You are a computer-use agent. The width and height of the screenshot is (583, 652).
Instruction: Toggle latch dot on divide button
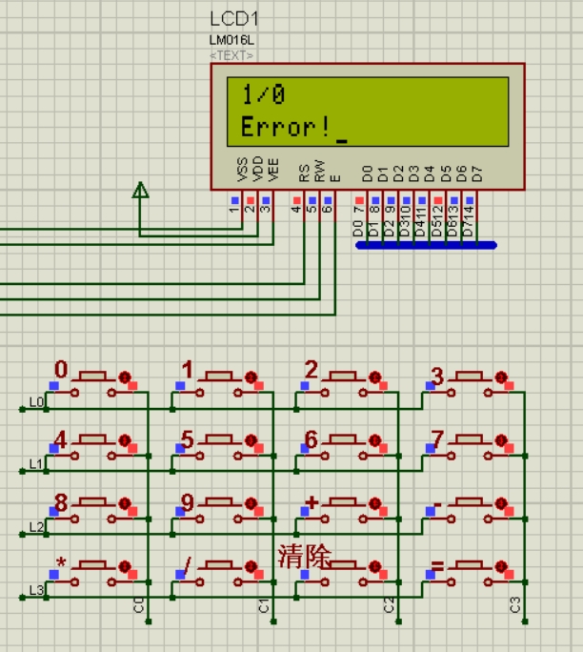coord(251,566)
